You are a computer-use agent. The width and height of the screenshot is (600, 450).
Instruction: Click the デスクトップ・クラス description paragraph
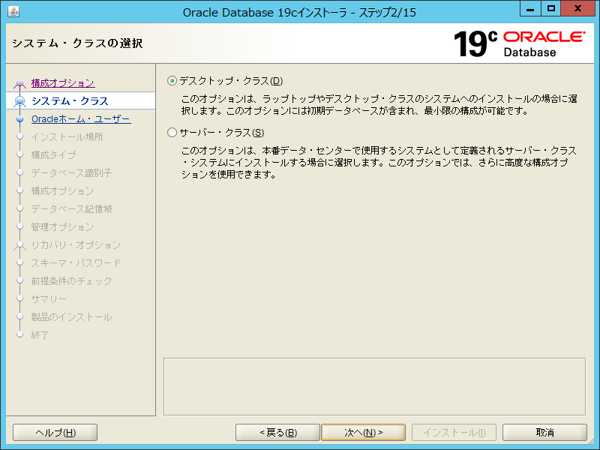[379, 105]
